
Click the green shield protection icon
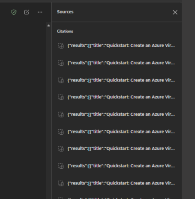click(14, 12)
